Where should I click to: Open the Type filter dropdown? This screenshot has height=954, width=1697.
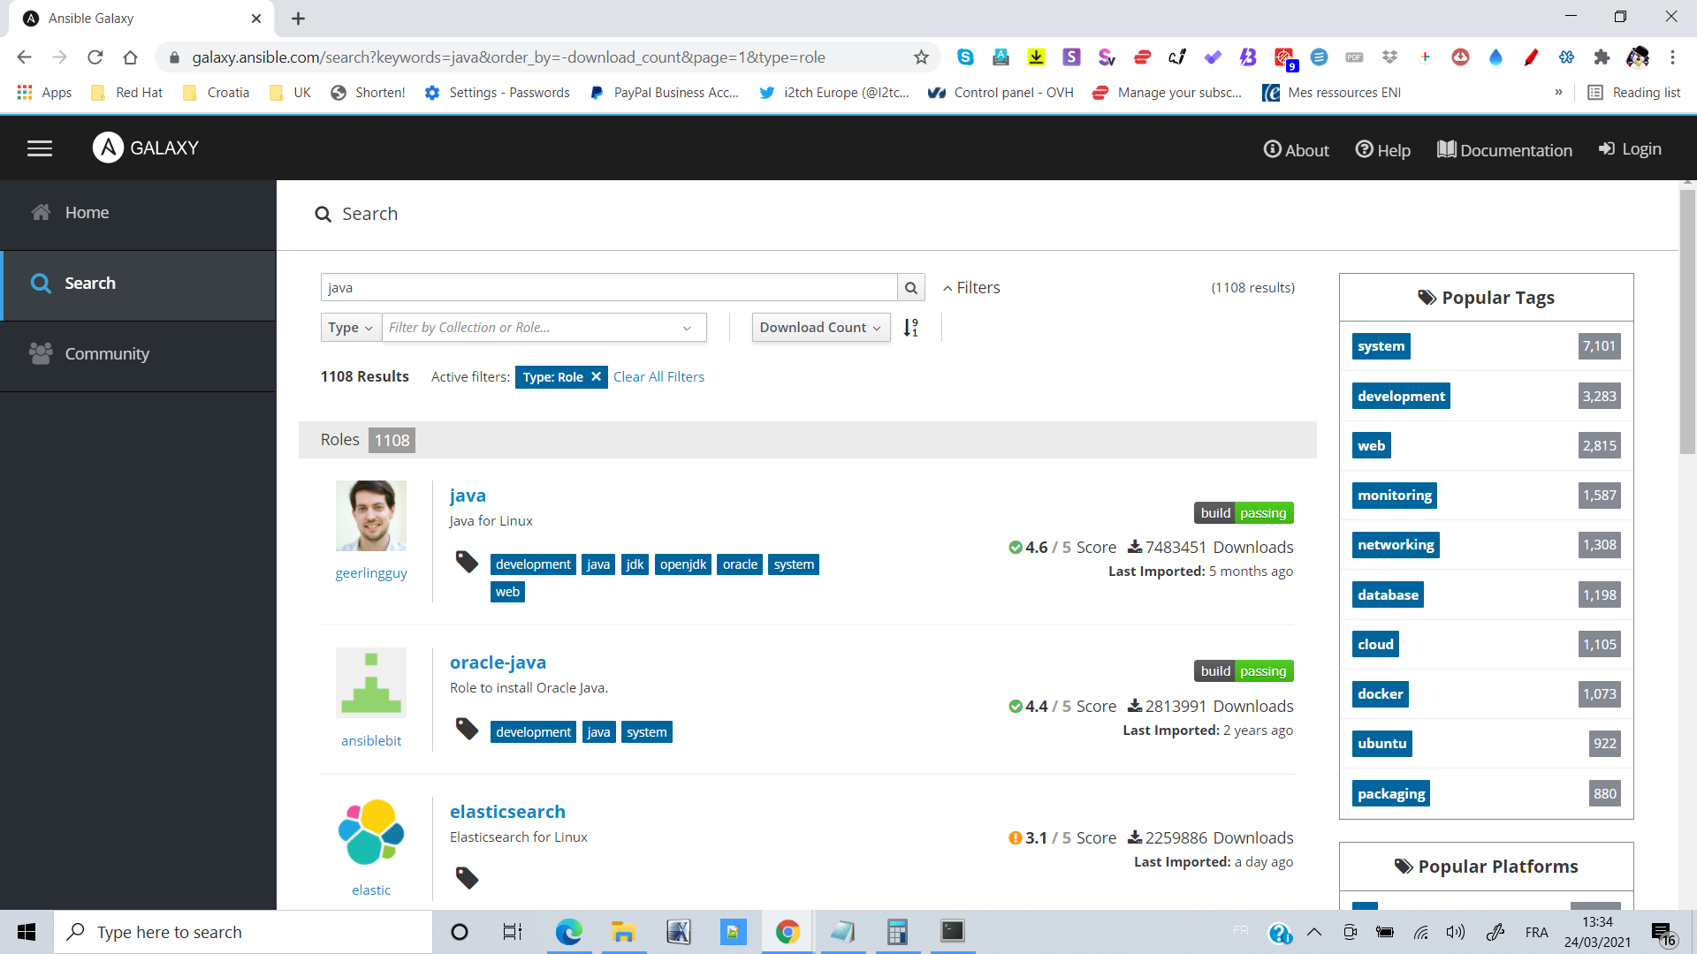[x=351, y=328]
